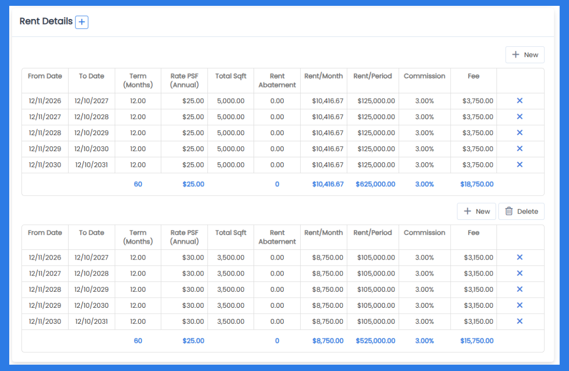Click New button above the first rent table
The width and height of the screenshot is (569, 371).
(525, 55)
